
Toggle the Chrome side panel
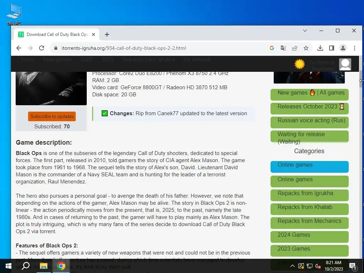click(332, 48)
